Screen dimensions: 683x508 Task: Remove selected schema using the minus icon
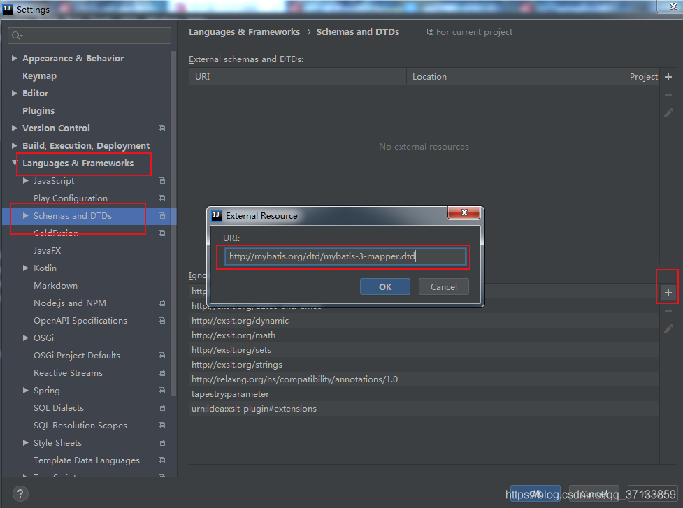click(x=668, y=95)
